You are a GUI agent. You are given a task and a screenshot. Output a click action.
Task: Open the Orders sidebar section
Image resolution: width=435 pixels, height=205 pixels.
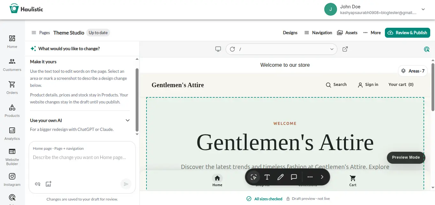click(x=12, y=88)
